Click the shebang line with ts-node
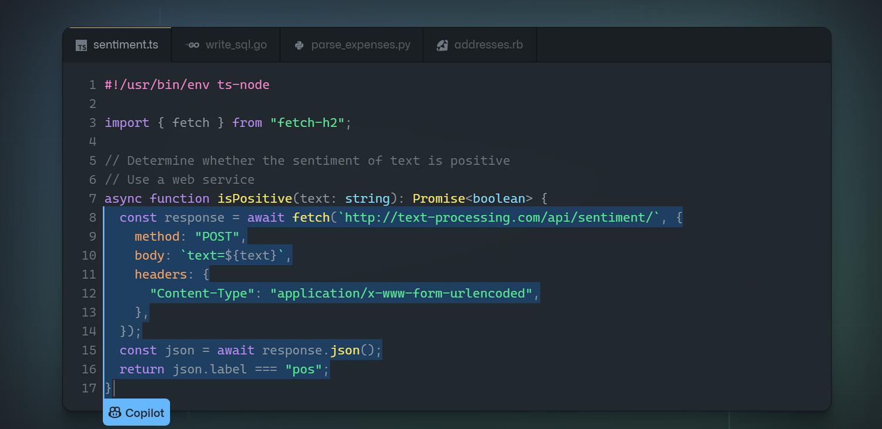 [187, 85]
